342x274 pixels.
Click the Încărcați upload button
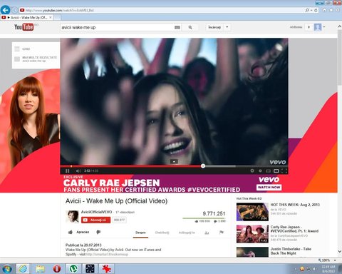point(214,27)
